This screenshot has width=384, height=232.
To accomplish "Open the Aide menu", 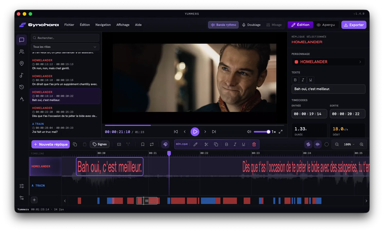I will (x=138, y=25).
